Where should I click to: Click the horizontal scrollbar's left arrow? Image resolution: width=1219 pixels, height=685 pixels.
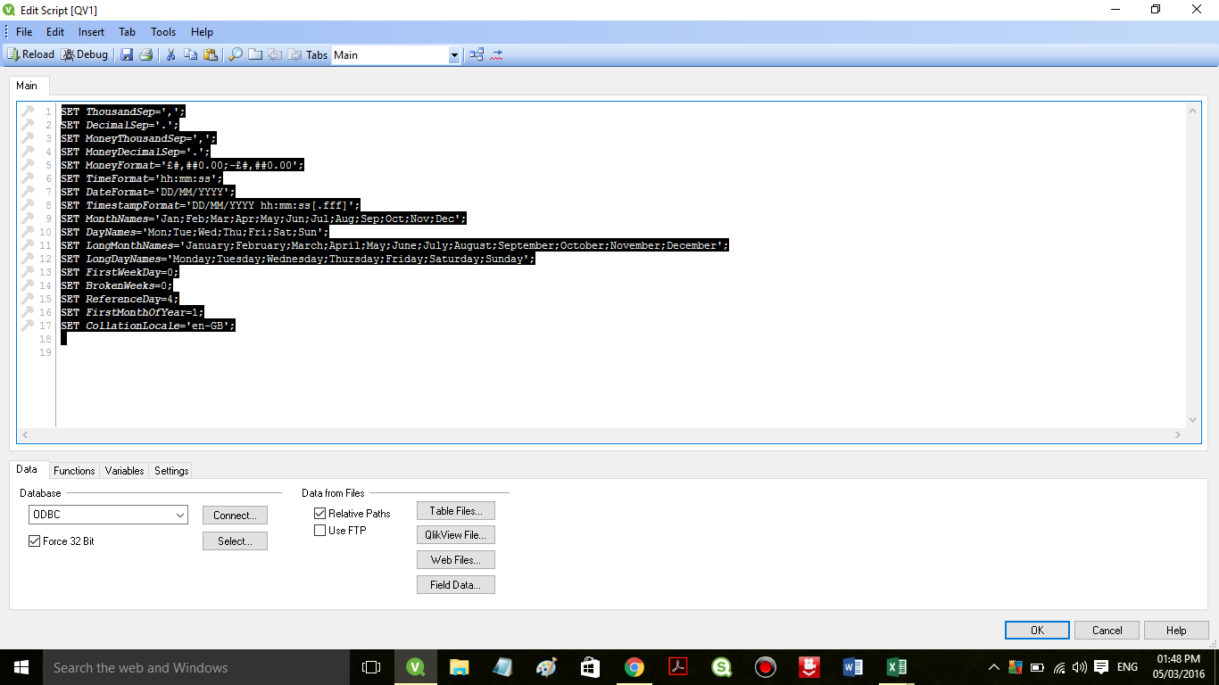[x=25, y=435]
